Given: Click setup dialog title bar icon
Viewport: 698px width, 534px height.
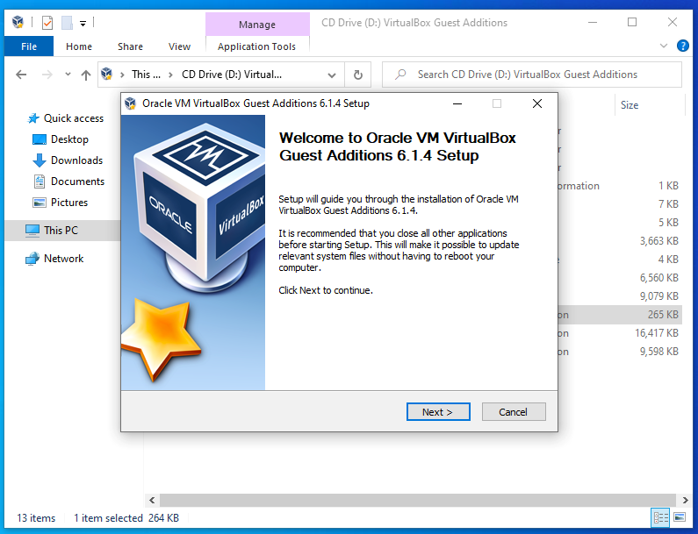Looking at the screenshot, I should click(x=131, y=103).
